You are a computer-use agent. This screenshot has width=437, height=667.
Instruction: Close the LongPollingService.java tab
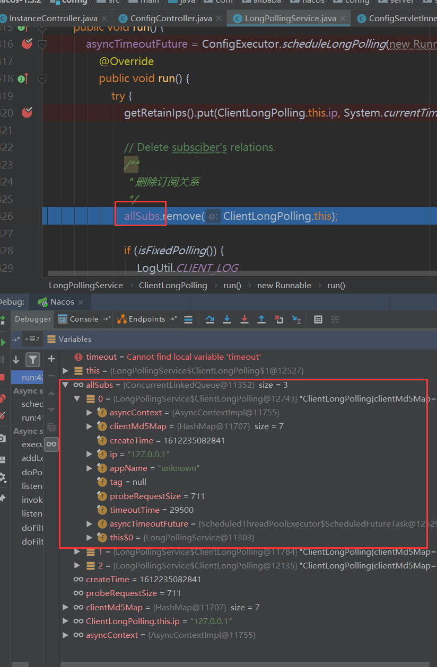point(344,19)
